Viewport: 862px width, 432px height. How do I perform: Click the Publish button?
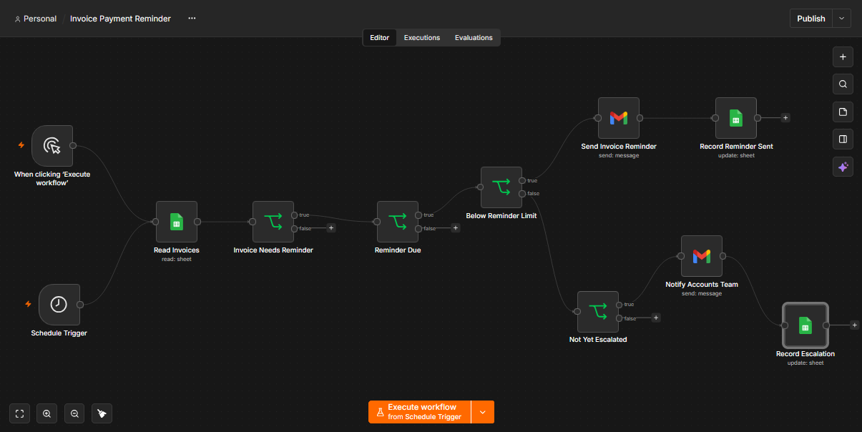point(811,19)
